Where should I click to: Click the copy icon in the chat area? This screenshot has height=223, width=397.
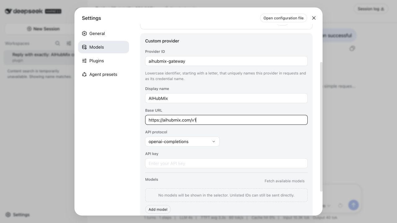point(352,48)
